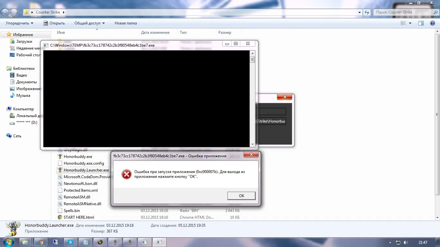Open the Видео library
This screenshot has width=440, height=247.
(x=22, y=75)
